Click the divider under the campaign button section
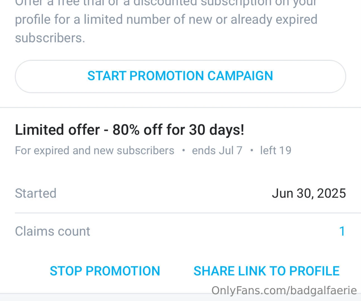Image resolution: width=361 pixels, height=301 pixels. pyautogui.click(x=181, y=107)
